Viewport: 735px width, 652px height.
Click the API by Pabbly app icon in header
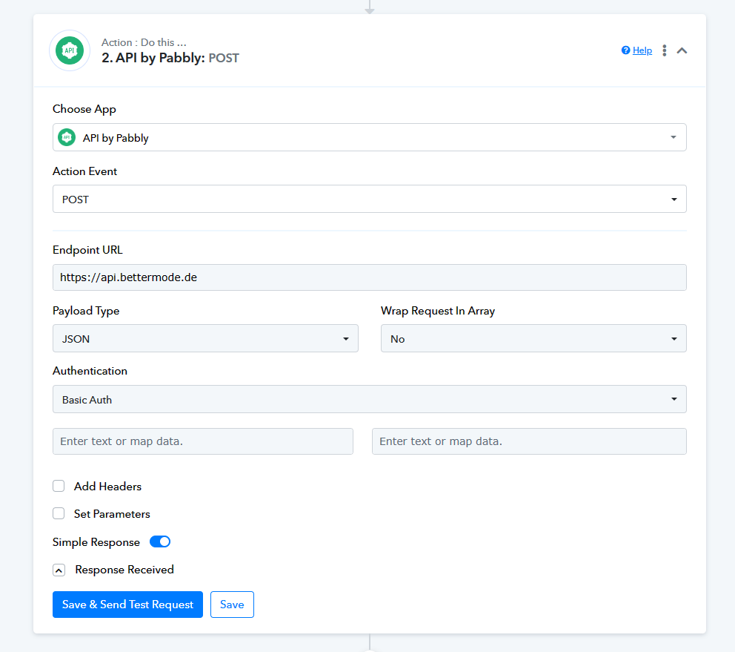pos(70,50)
